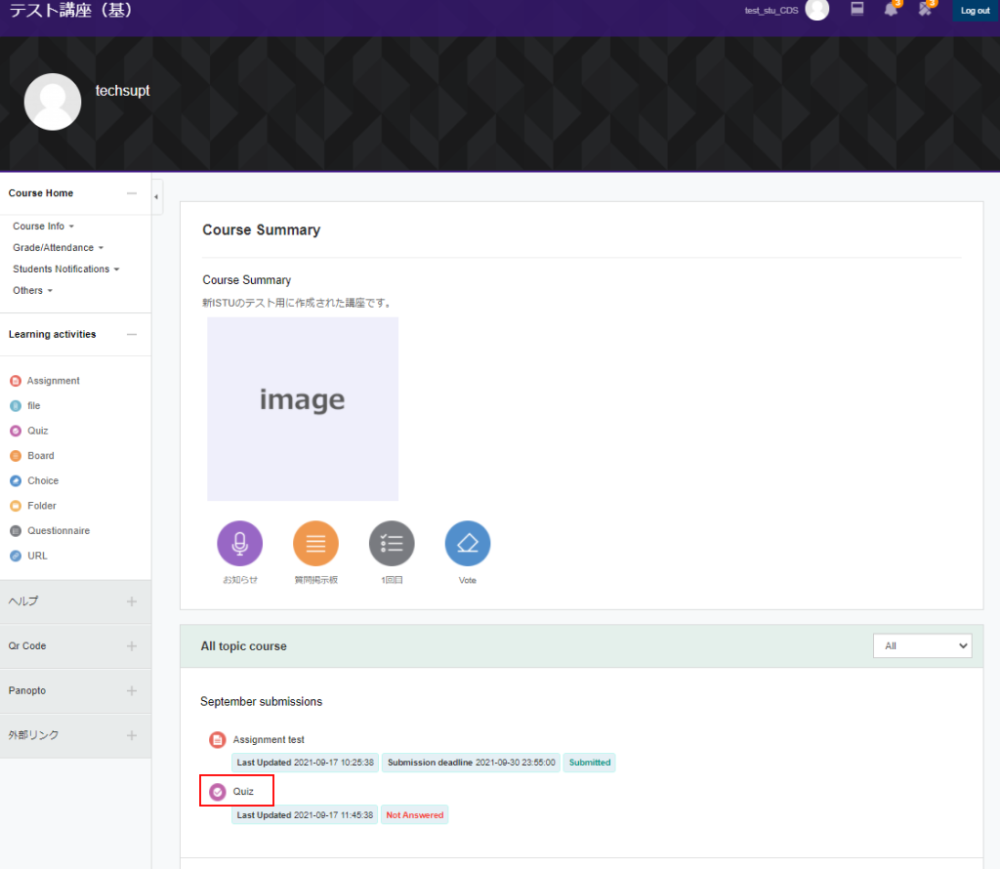The width and height of the screenshot is (1000, 869).
Task: Click the gray checklist 1回目 icon
Action: [x=392, y=544]
